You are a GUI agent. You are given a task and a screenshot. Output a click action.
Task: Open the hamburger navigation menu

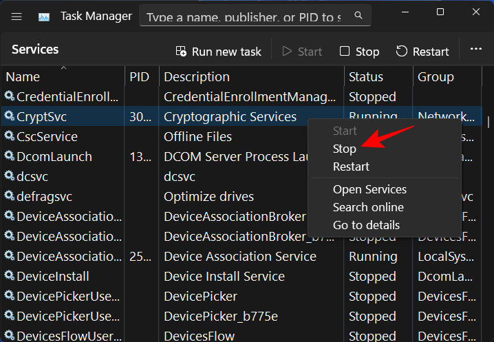(x=17, y=15)
